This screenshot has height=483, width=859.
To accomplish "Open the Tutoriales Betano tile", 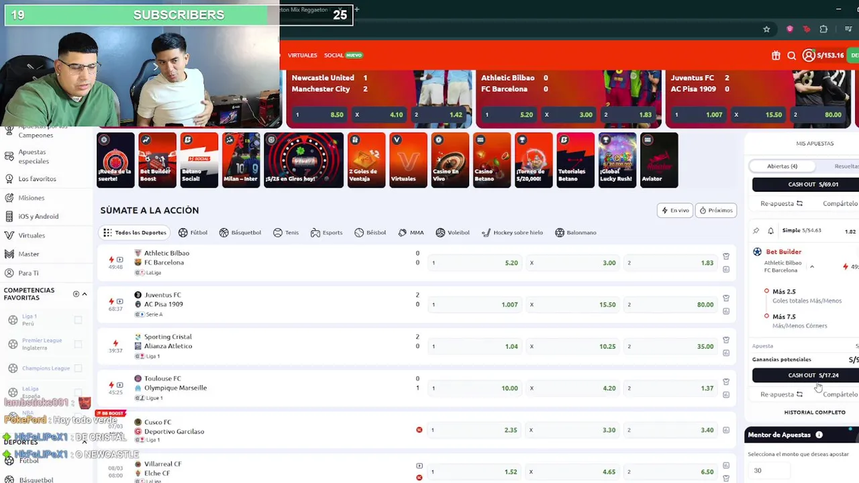I will pyautogui.click(x=575, y=160).
